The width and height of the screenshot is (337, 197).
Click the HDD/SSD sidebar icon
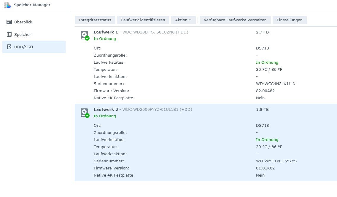(x=9, y=47)
